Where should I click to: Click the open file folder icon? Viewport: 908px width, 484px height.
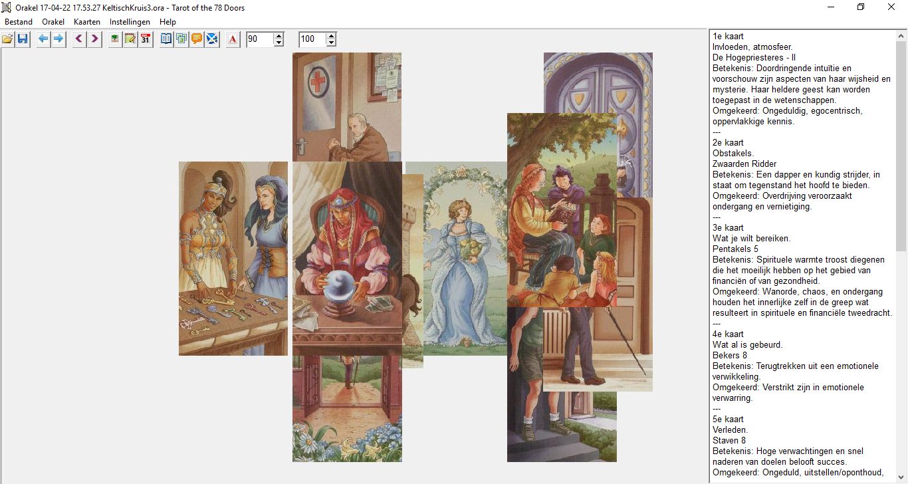[x=7, y=39]
